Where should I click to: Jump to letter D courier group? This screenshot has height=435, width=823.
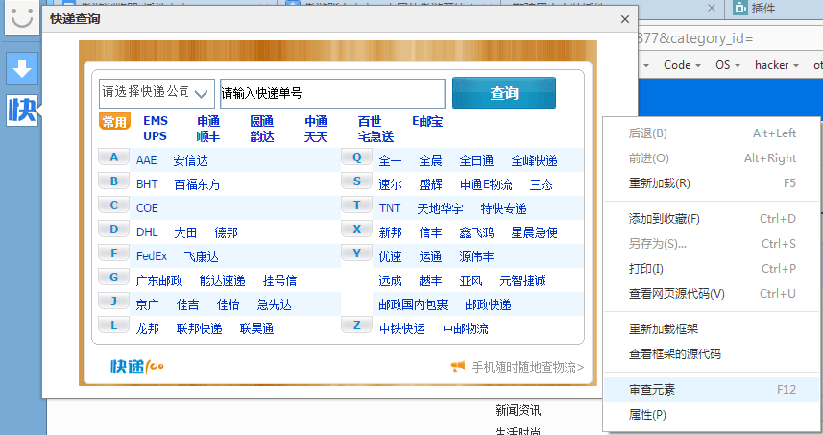114,230
